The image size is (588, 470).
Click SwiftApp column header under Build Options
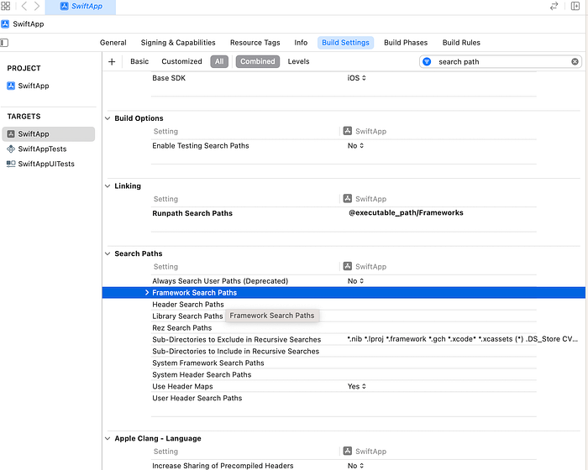point(365,131)
